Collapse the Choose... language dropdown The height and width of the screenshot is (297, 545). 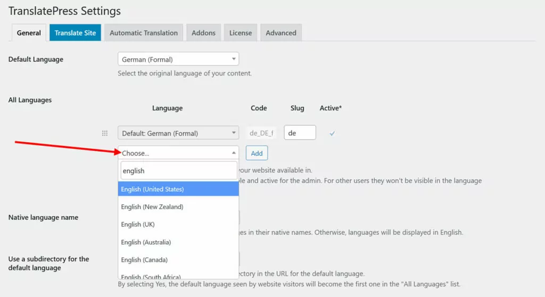tap(178, 152)
